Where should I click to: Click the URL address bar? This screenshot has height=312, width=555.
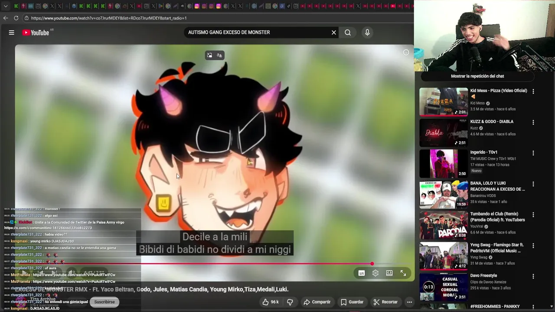pyautogui.click(x=217, y=18)
